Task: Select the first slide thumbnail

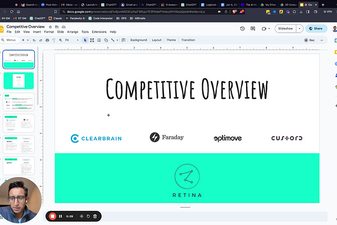Action: [x=19, y=60]
